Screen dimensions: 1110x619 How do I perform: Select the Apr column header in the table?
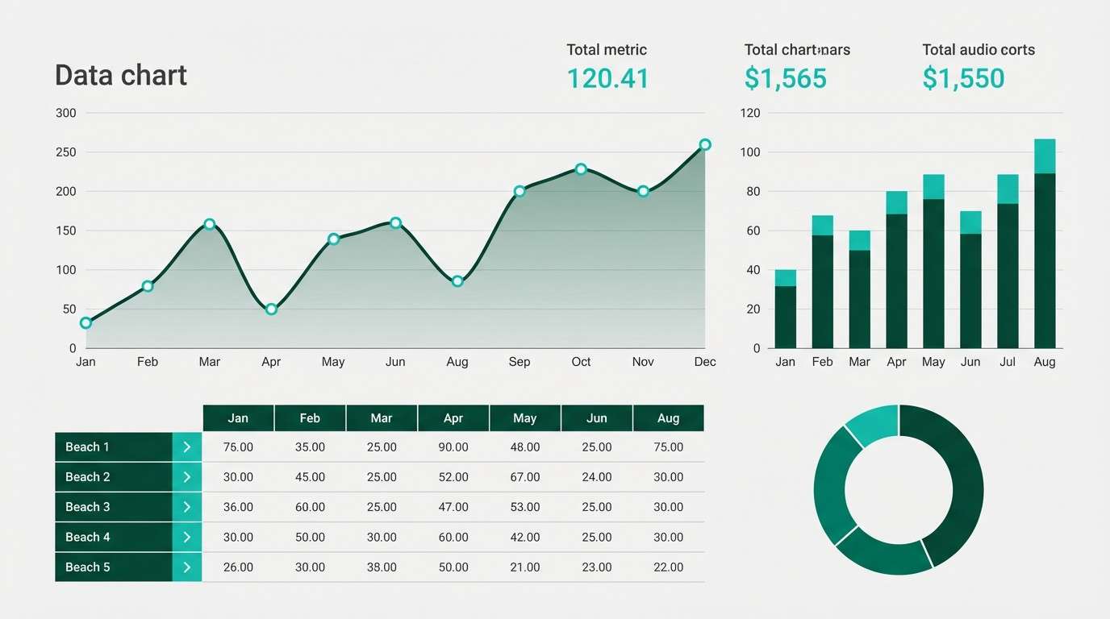click(x=453, y=418)
